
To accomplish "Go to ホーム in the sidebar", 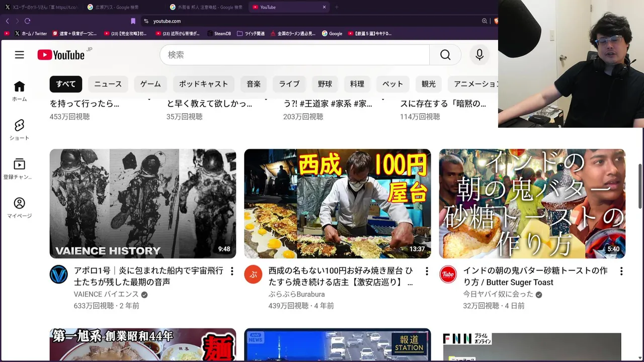I will coord(19,91).
